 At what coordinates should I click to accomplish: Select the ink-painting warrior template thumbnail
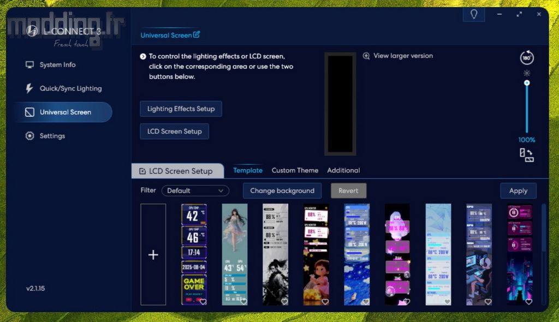(275, 254)
